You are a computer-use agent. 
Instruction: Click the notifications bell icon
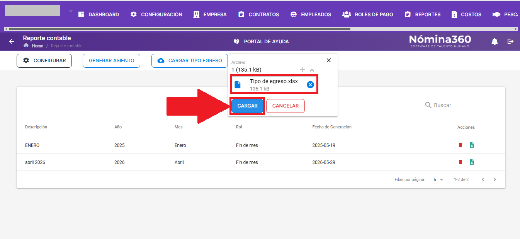(x=495, y=41)
